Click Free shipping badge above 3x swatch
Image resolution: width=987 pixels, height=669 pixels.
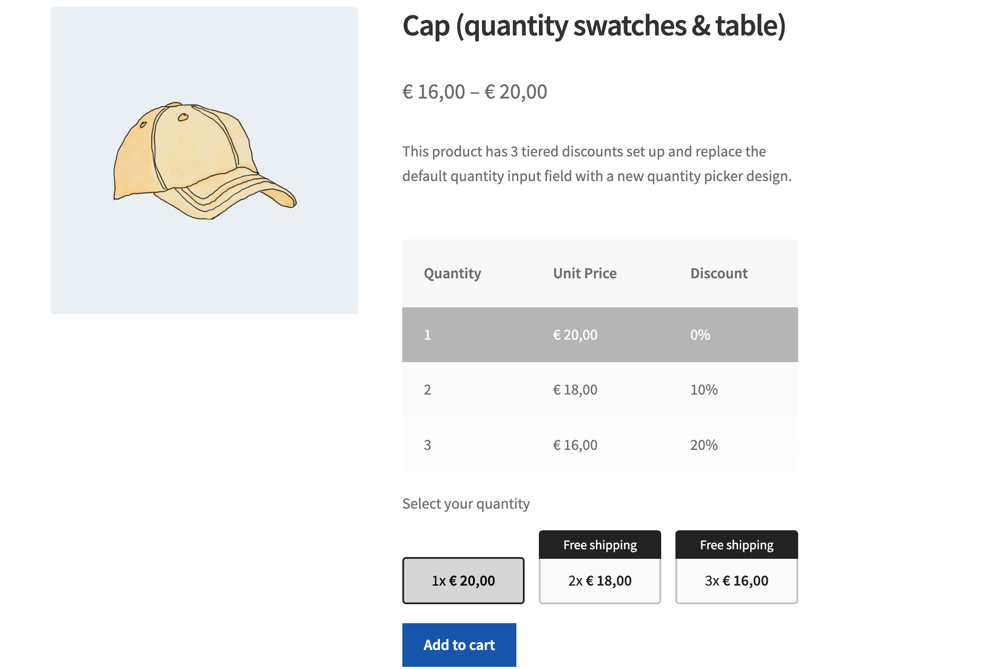pyautogui.click(x=736, y=545)
